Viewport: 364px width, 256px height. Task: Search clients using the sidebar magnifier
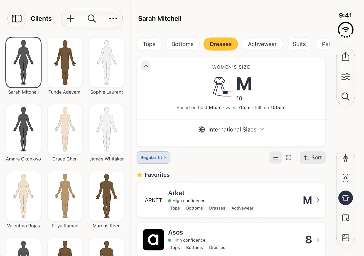click(x=92, y=18)
